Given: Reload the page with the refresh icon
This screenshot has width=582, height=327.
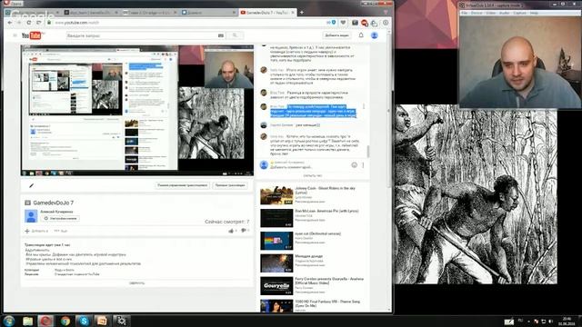Looking at the screenshot, I should [x=29, y=23].
